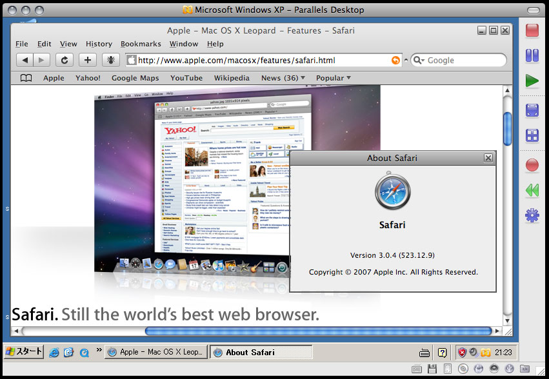
Task: Open the Edit menu
Action: [x=44, y=44]
